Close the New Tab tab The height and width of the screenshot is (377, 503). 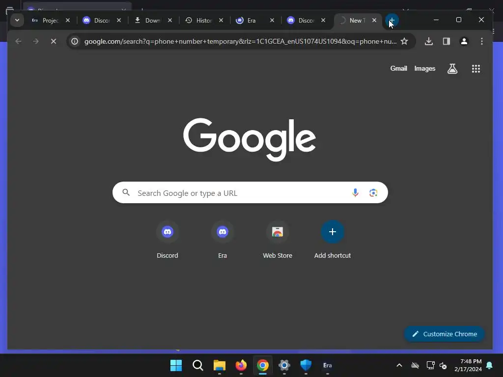[374, 20]
